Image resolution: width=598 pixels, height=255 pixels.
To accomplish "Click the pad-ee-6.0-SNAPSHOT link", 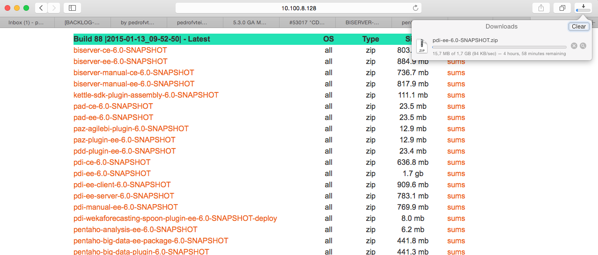I will tap(113, 117).
